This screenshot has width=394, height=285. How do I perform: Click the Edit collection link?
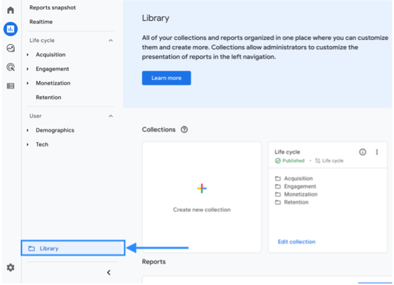pyautogui.click(x=297, y=242)
